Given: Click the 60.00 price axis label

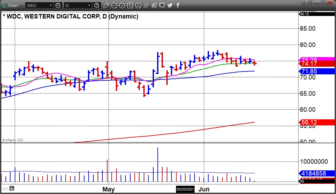Looking at the screenshot, I should tap(308, 110).
